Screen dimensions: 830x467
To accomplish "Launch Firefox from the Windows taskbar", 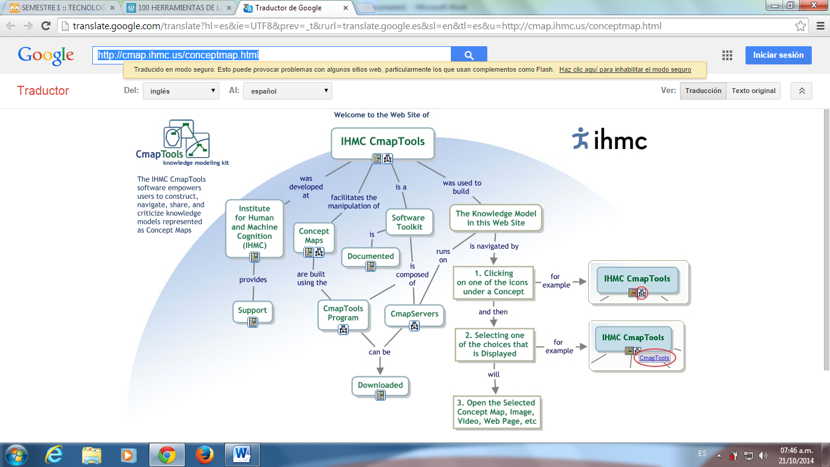I will [205, 455].
